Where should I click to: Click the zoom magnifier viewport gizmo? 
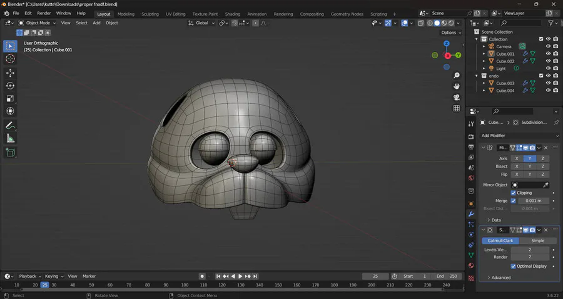[x=457, y=76]
